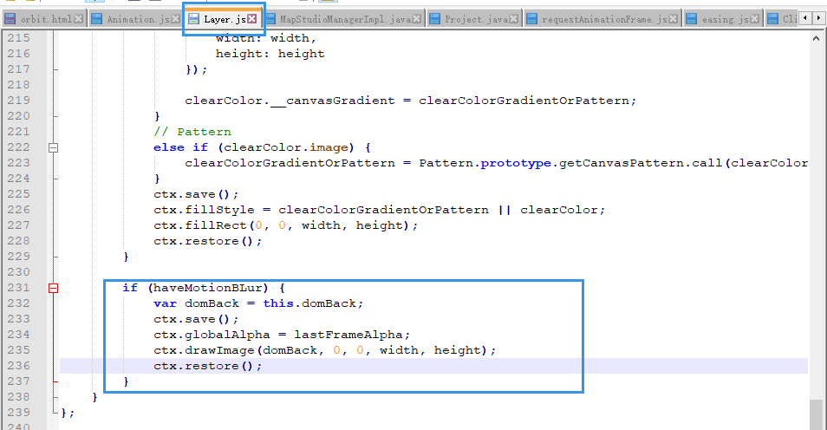This screenshot has width=827, height=430.
Task: Switch to the orbit.html tab
Action: [43, 19]
